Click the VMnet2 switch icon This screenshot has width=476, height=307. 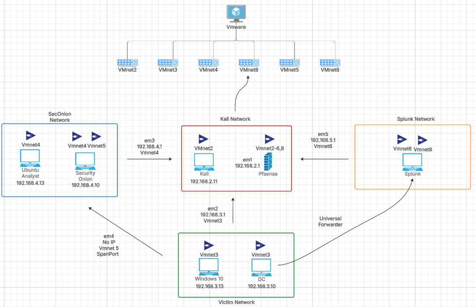pos(127,63)
